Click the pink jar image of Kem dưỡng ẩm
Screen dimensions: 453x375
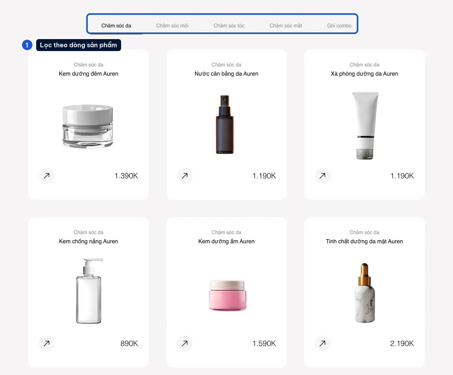pyautogui.click(x=227, y=295)
